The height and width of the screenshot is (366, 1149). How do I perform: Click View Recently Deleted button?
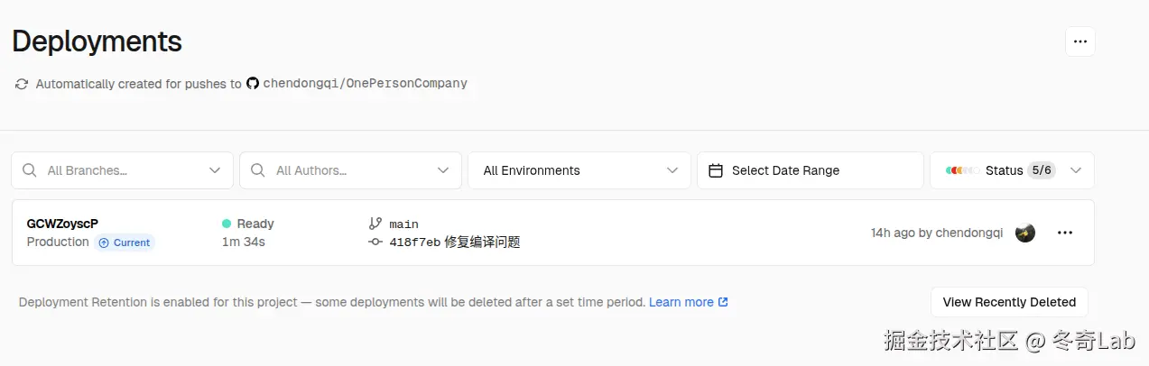(1009, 302)
